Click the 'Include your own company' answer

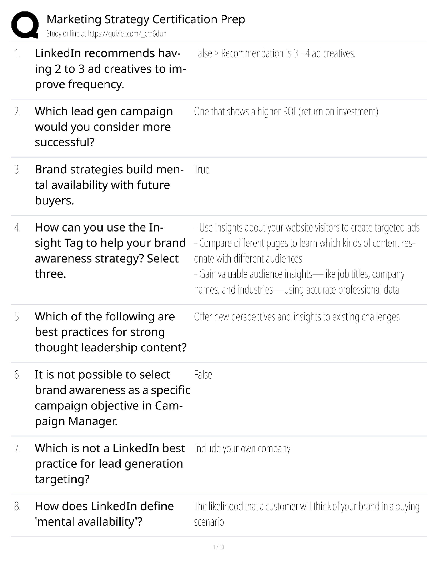coord(243,448)
